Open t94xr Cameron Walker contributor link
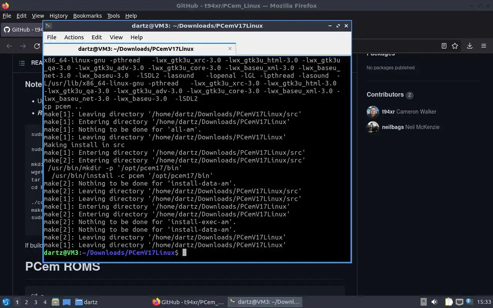The image size is (493, 308). [x=409, y=112]
